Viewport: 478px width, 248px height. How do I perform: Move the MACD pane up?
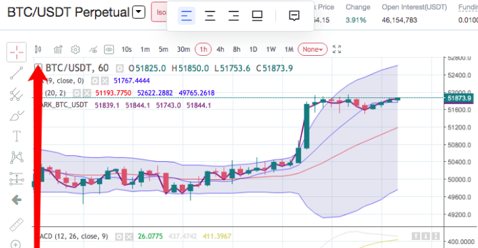[x=416, y=236]
